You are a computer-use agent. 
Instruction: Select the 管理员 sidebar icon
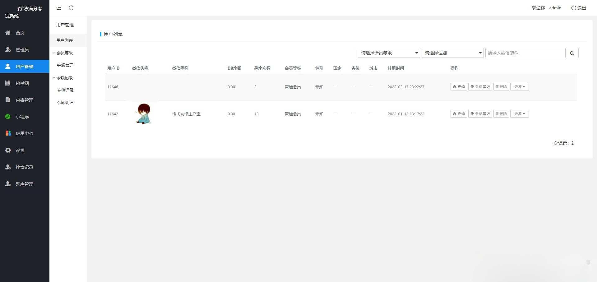click(8, 49)
